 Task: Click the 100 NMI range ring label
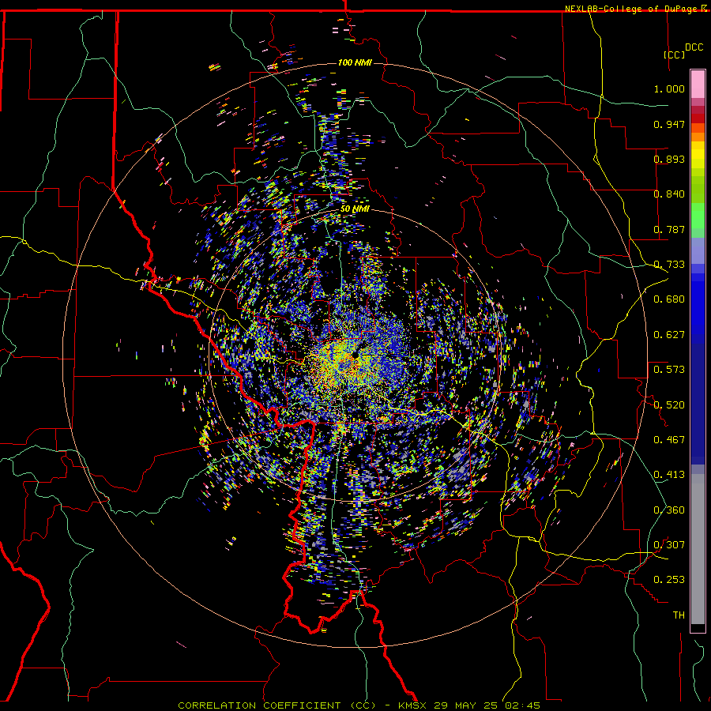pos(355,62)
